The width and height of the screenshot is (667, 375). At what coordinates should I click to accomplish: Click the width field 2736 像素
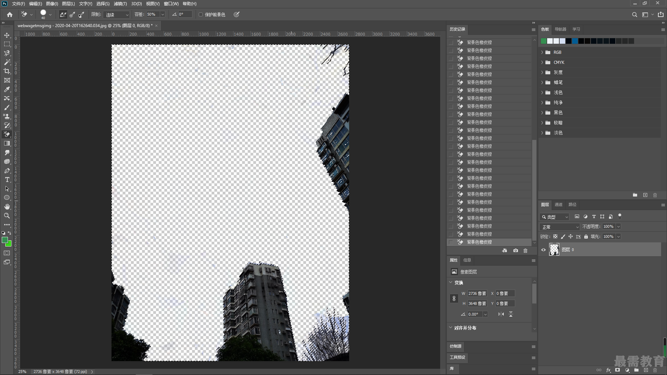point(477,293)
